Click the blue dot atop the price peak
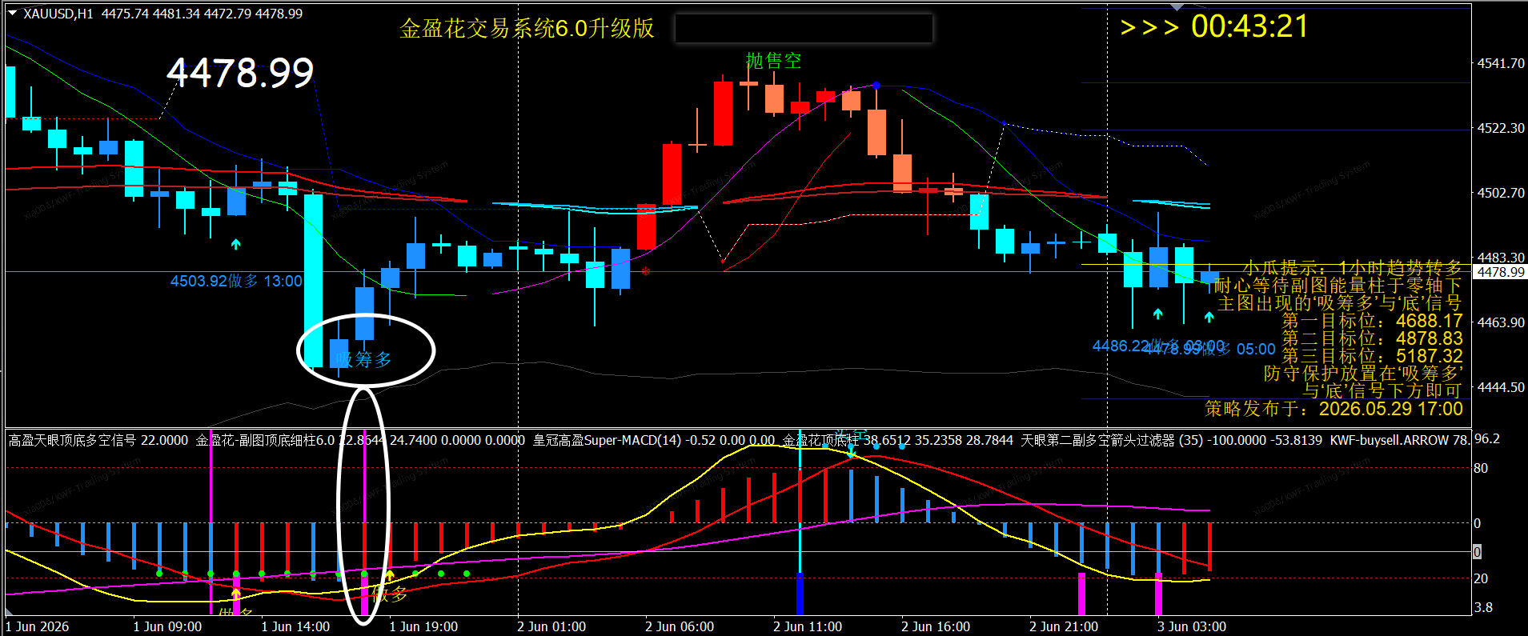 [x=876, y=85]
